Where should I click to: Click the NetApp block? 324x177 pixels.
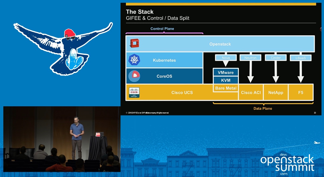[x=276, y=92]
